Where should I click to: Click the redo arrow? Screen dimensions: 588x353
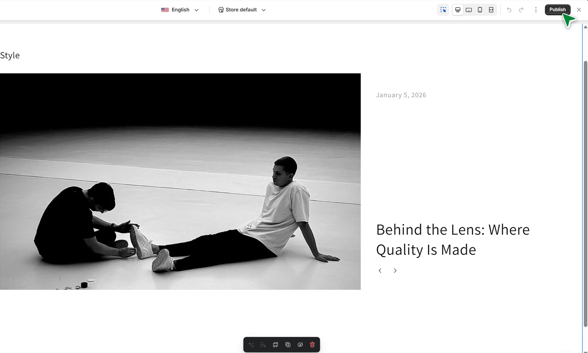coord(521,10)
